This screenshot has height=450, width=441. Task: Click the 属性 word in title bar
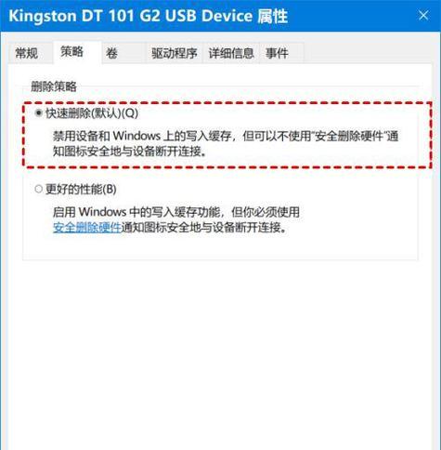coord(273,16)
